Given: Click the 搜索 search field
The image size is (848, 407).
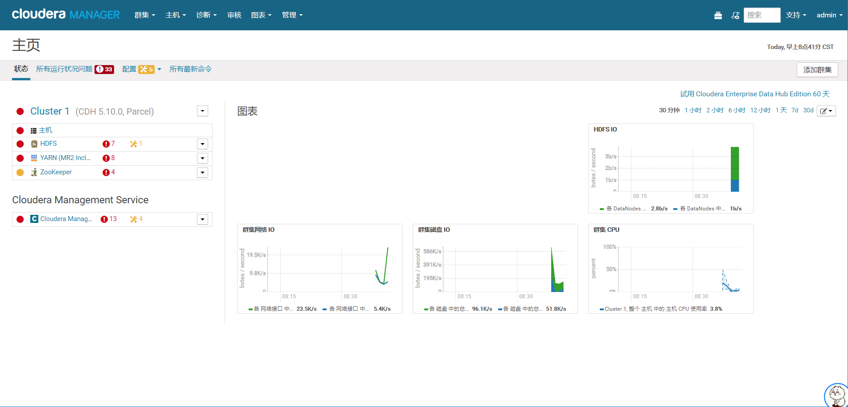Looking at the screenshot, I should pyautogui.click(x=762, y=15).
